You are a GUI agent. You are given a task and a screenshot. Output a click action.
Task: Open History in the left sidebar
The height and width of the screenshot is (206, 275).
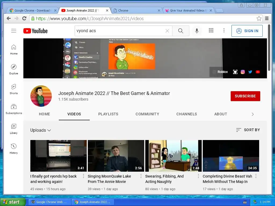pos(14,149)
